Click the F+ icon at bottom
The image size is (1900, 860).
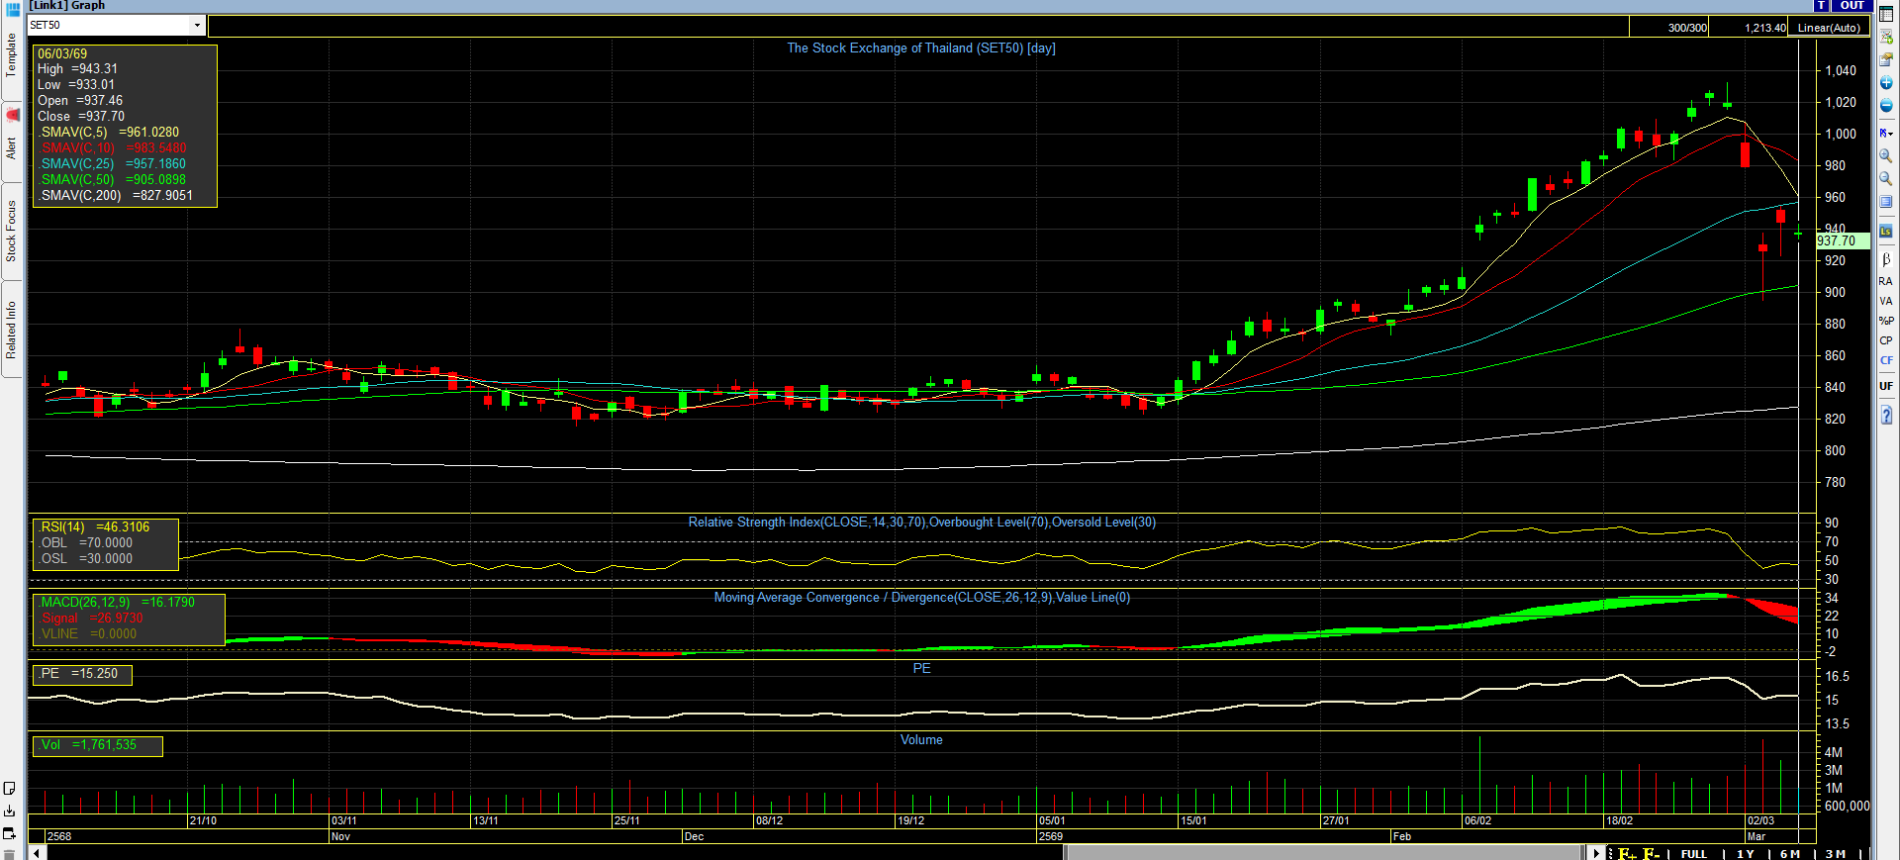pyautogui.click(x=1627, y=853)
